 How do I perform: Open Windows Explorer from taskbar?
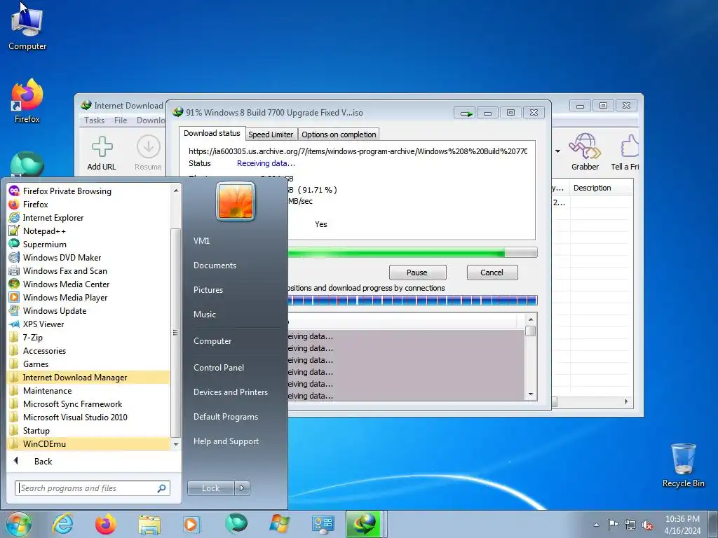pyautogui.click(x=149, y=524)
